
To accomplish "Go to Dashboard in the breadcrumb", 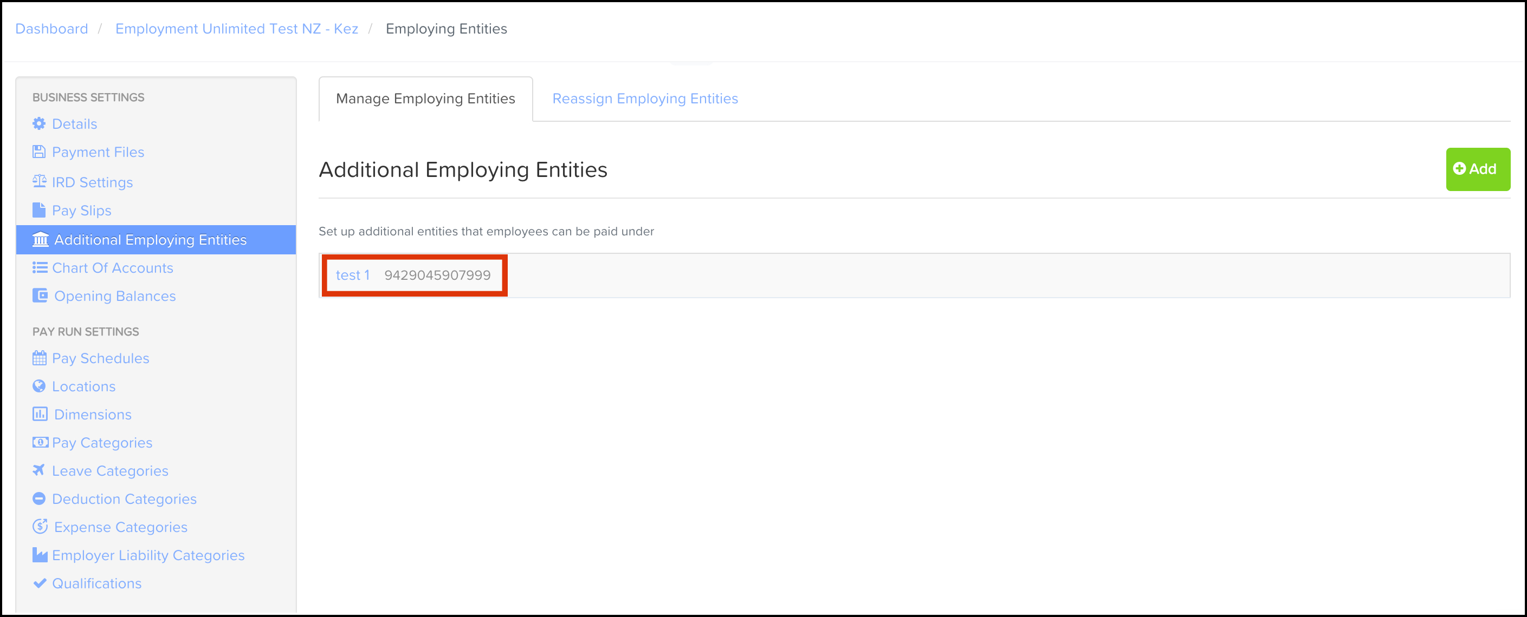I will pos(51,29).
